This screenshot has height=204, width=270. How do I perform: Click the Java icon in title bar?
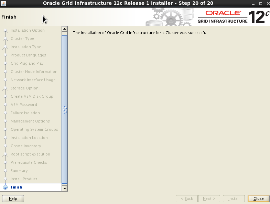pos(3,3)
